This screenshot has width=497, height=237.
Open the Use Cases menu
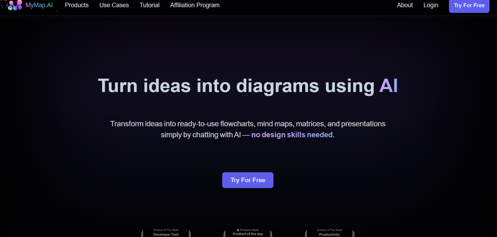pyautogui.click(x=114, y=5)
